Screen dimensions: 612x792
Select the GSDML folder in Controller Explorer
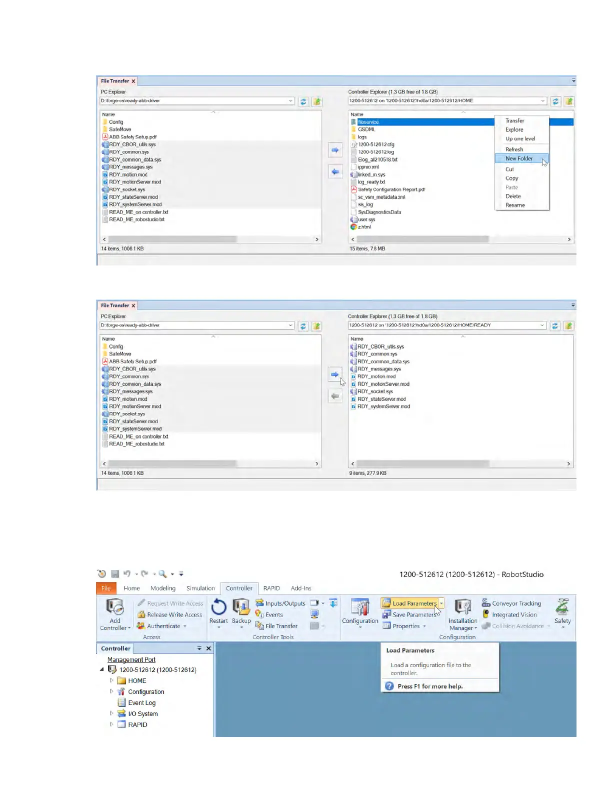tap(363, 129)
